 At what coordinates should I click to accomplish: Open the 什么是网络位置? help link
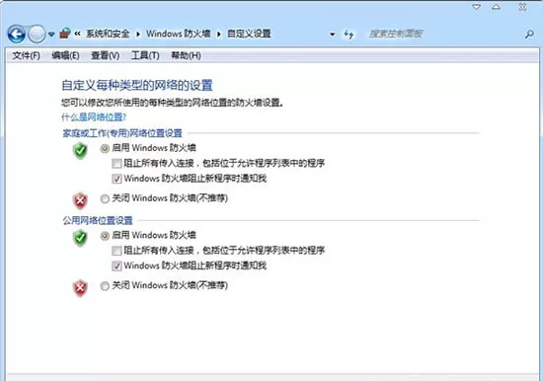pyautogui.click(x=94, y=117)
